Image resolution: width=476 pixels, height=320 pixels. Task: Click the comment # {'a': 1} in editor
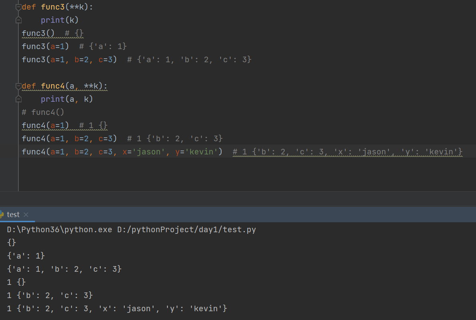(103, 46)
